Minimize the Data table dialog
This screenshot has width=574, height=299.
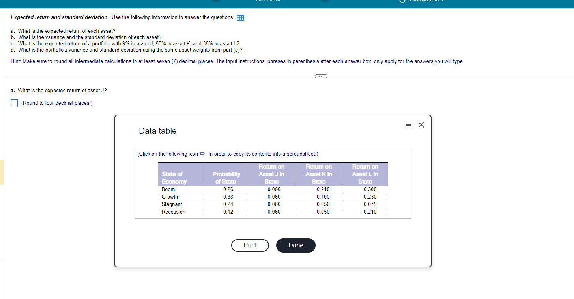pyautogui.click(x=408, y=124)
